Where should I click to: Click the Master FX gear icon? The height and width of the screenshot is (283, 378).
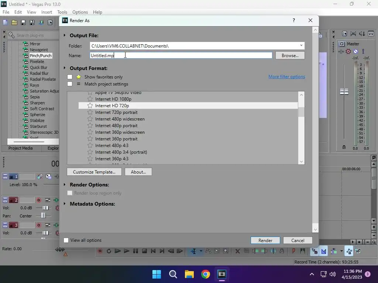(348, 51)
